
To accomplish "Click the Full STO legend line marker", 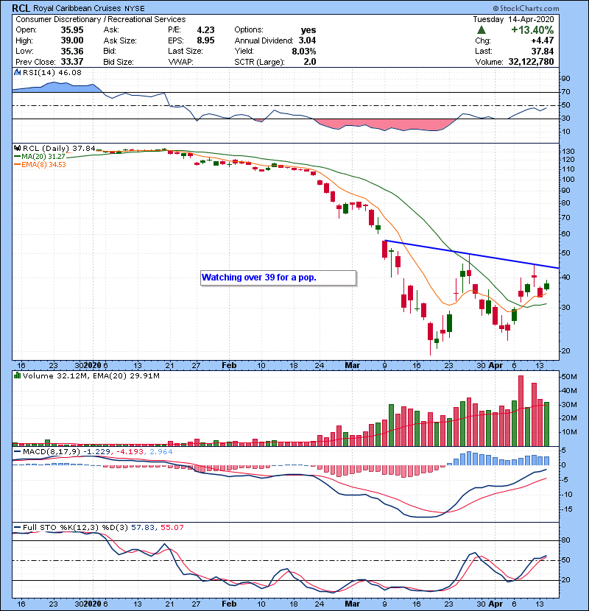I will point(17,528).
